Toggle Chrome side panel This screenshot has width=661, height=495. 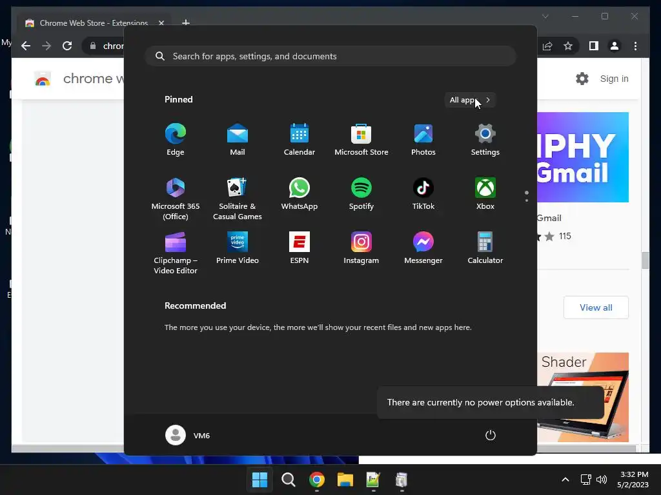tap(594, 46)
